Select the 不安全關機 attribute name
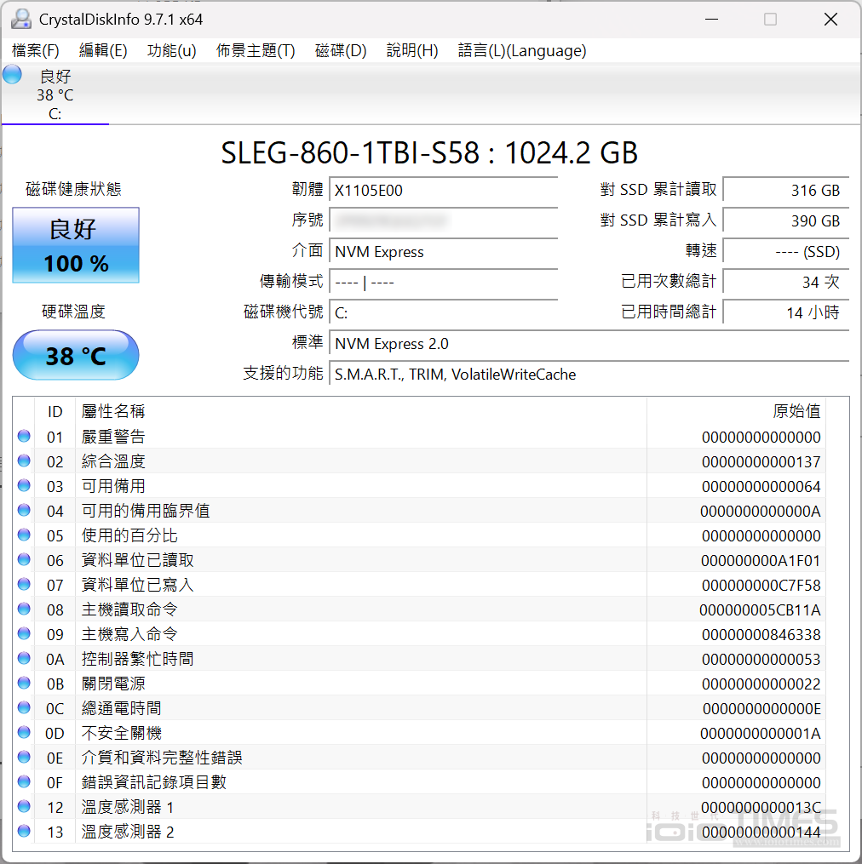Viewport: 862px width, 864px height. [121, 734]
